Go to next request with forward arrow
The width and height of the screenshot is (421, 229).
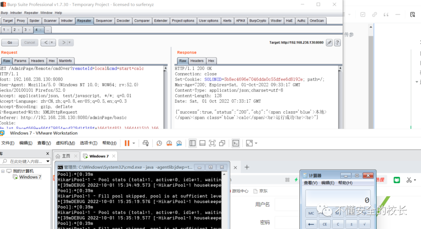64,42
